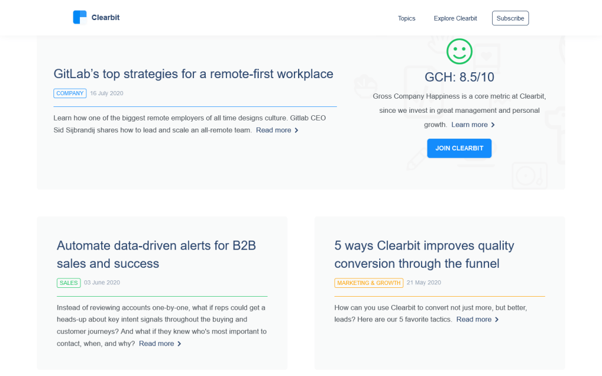
Task: Click chevron after GitLab article's Read more
Action: coord(296,130)
